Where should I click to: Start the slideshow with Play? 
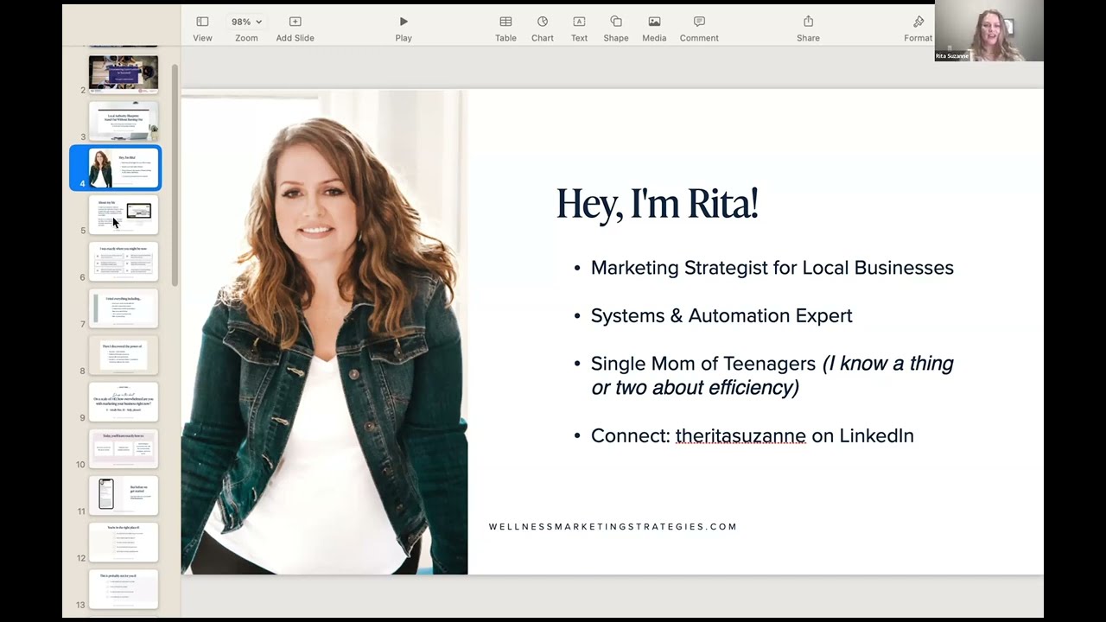(x=404, y=29)
